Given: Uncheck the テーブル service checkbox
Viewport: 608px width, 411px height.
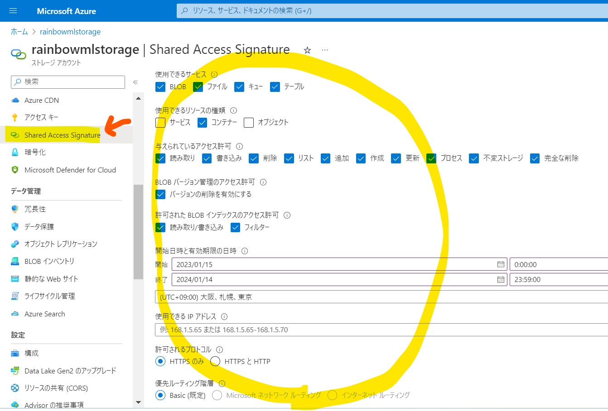Looking at the screenshot, I should tap(275, 87).
